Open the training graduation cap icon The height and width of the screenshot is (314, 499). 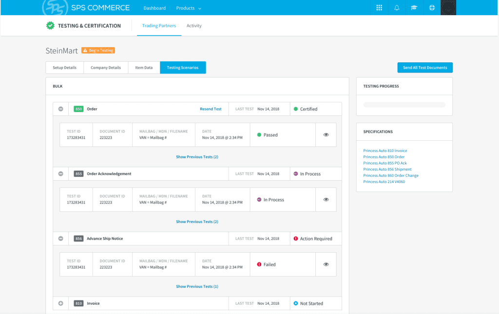(x=414, y=8)
